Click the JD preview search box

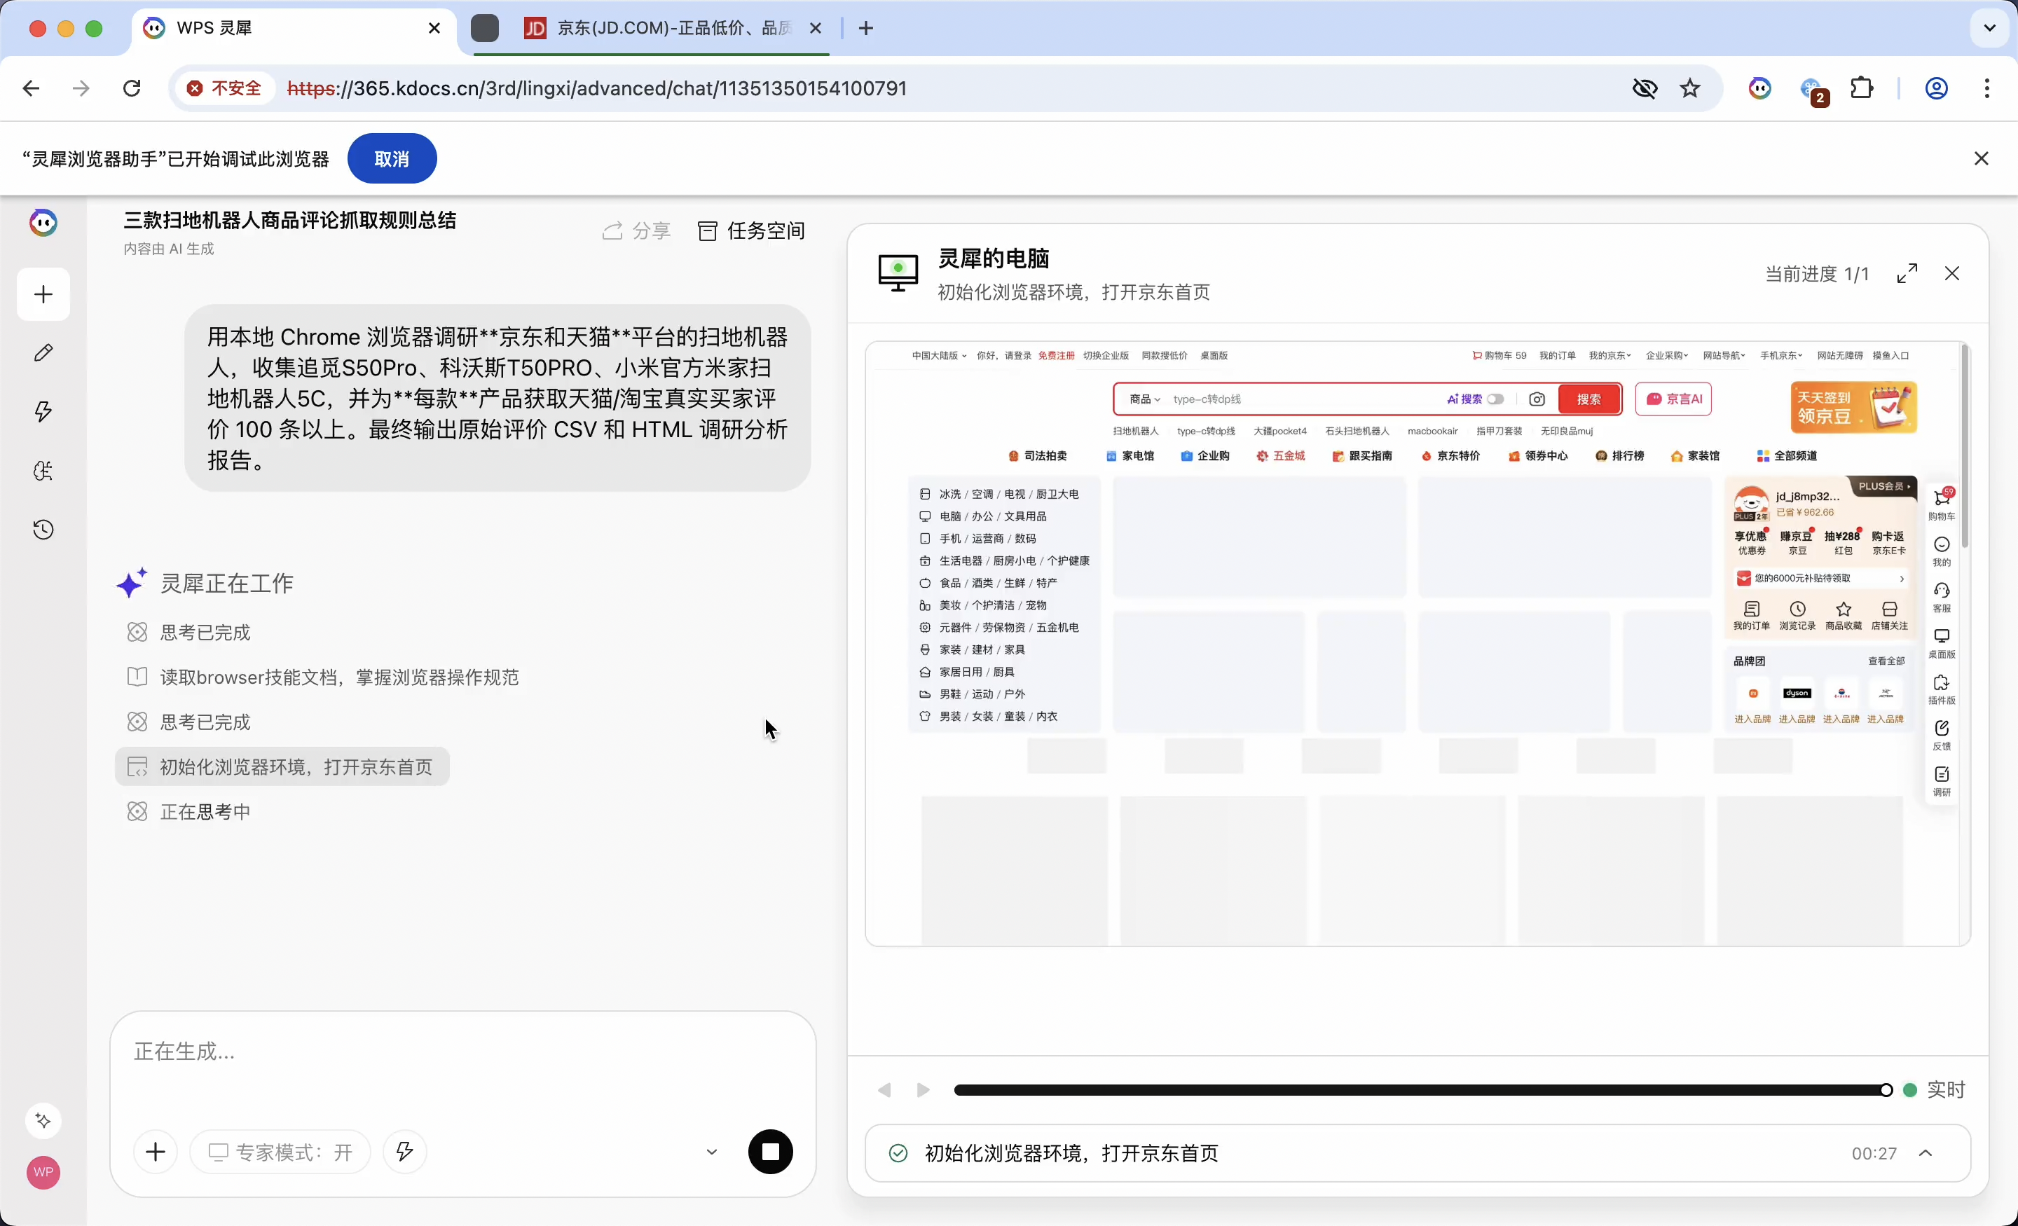(1302, 399)
